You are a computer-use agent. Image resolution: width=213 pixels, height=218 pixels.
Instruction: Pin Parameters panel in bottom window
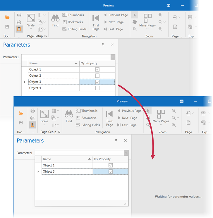(x=116, y=140)
